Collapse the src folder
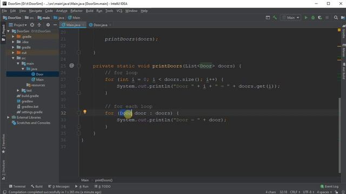Viewport: 346px width, 194px height. [13, 58]
